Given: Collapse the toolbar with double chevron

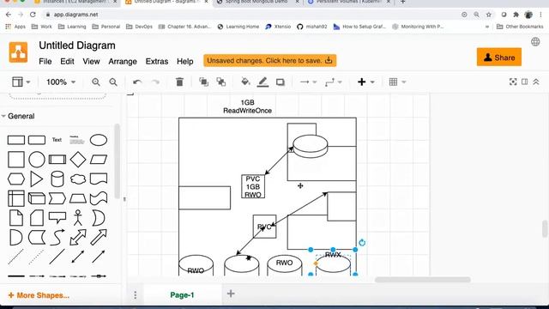Looking at the screenshot, I should tap(536, 82).
